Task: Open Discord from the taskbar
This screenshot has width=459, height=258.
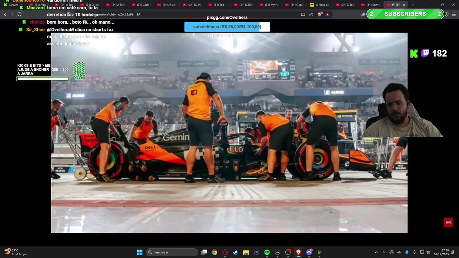Action: pyautogui.click(x=309, y=252)
